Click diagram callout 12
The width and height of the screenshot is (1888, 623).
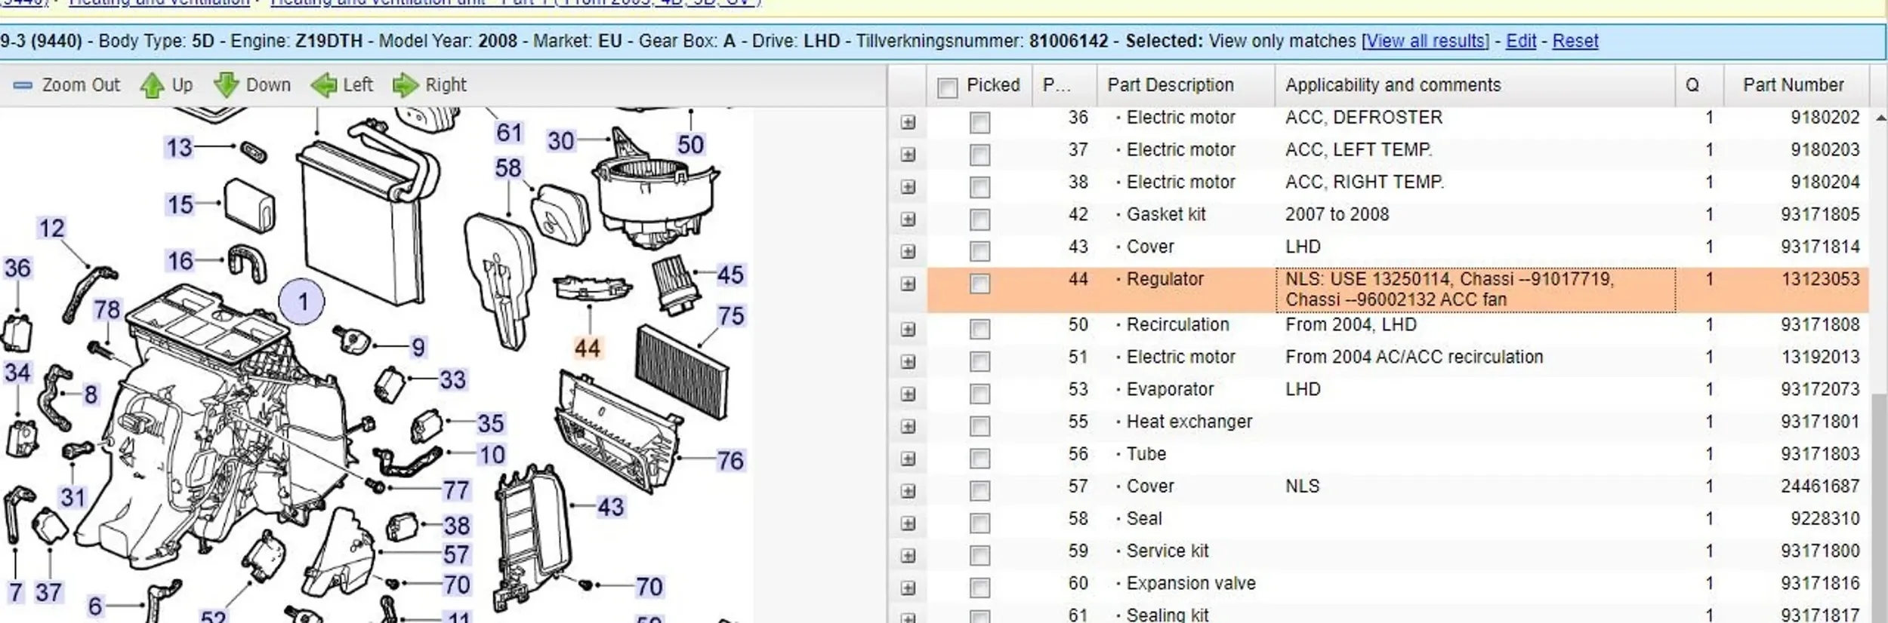tap(51, 228)
